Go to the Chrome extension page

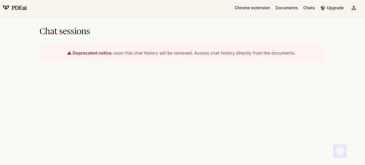pyautogui.click(x=252, y=8)
